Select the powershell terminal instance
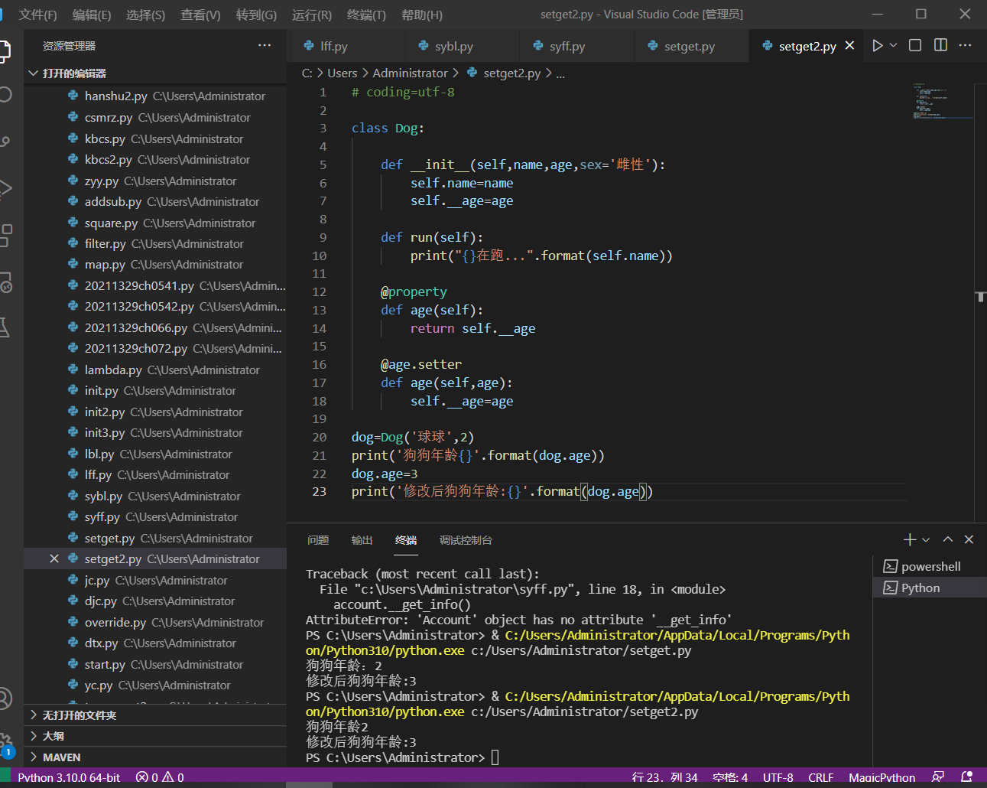 point(930,567)
